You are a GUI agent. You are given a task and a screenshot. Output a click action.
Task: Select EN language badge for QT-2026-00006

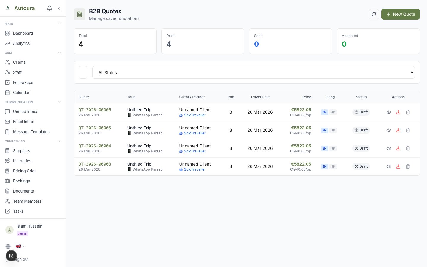(324, 112)
